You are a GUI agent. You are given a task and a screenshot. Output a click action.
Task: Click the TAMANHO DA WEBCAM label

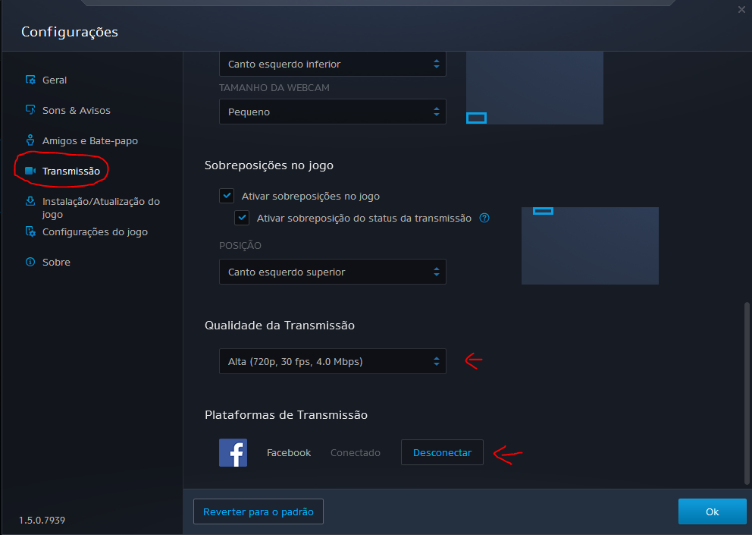[x=274, y=88]
